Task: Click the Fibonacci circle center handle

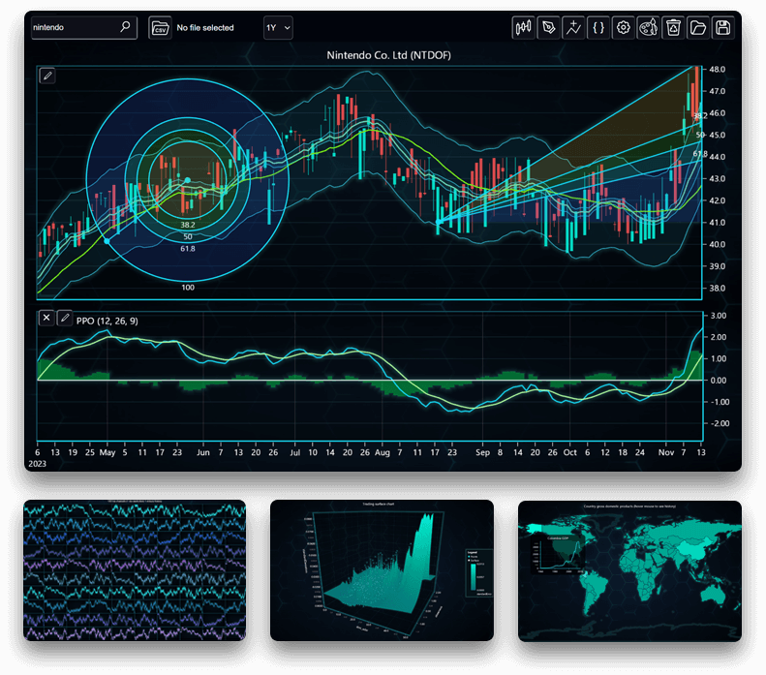Action: click(188, 180)
